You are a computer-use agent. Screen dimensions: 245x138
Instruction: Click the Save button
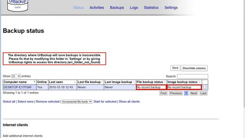point(175,68)
